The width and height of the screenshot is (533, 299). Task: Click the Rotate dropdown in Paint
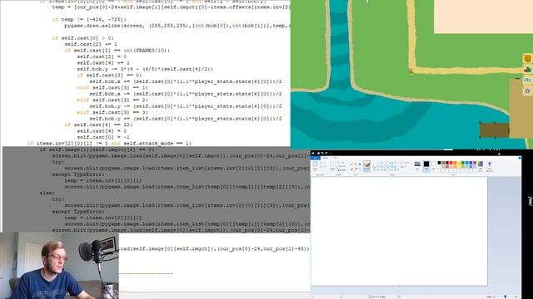(x=341, y=169)
